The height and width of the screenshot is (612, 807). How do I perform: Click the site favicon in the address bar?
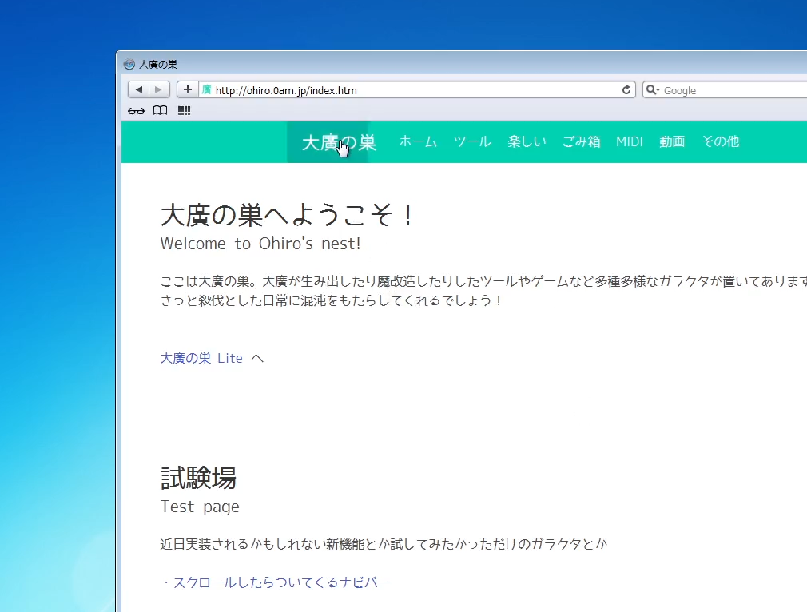[206, 90]
